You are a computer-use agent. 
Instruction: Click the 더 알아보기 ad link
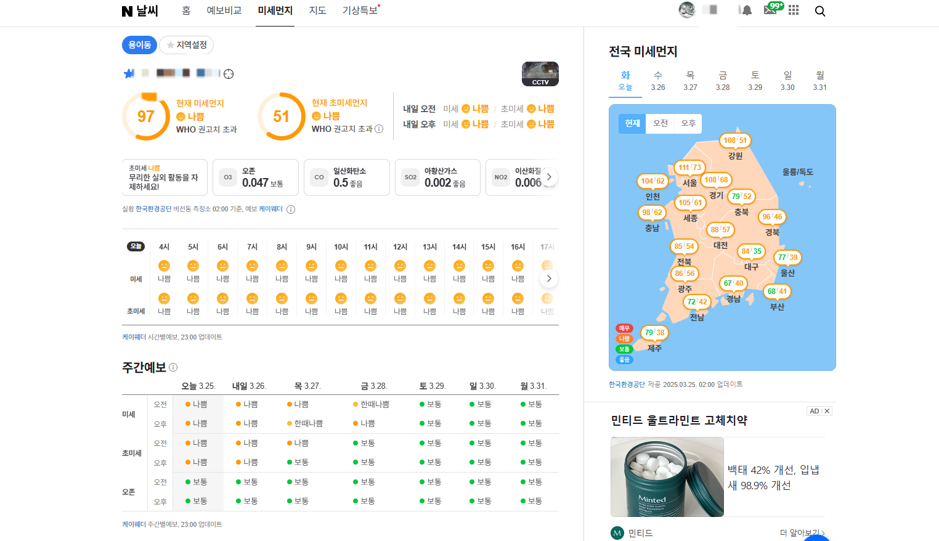pos(799,531)
